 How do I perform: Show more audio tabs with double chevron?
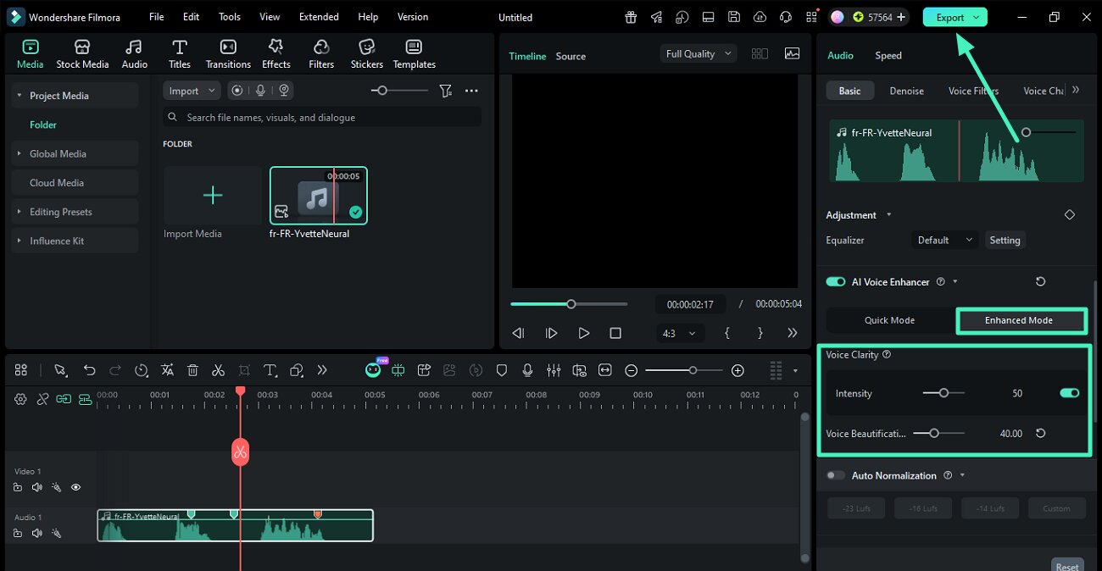tap(1075, 90)
